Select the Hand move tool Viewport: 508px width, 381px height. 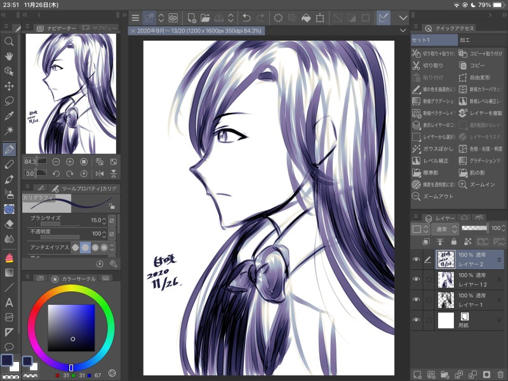pyautogui.click(x=9, y=56)
